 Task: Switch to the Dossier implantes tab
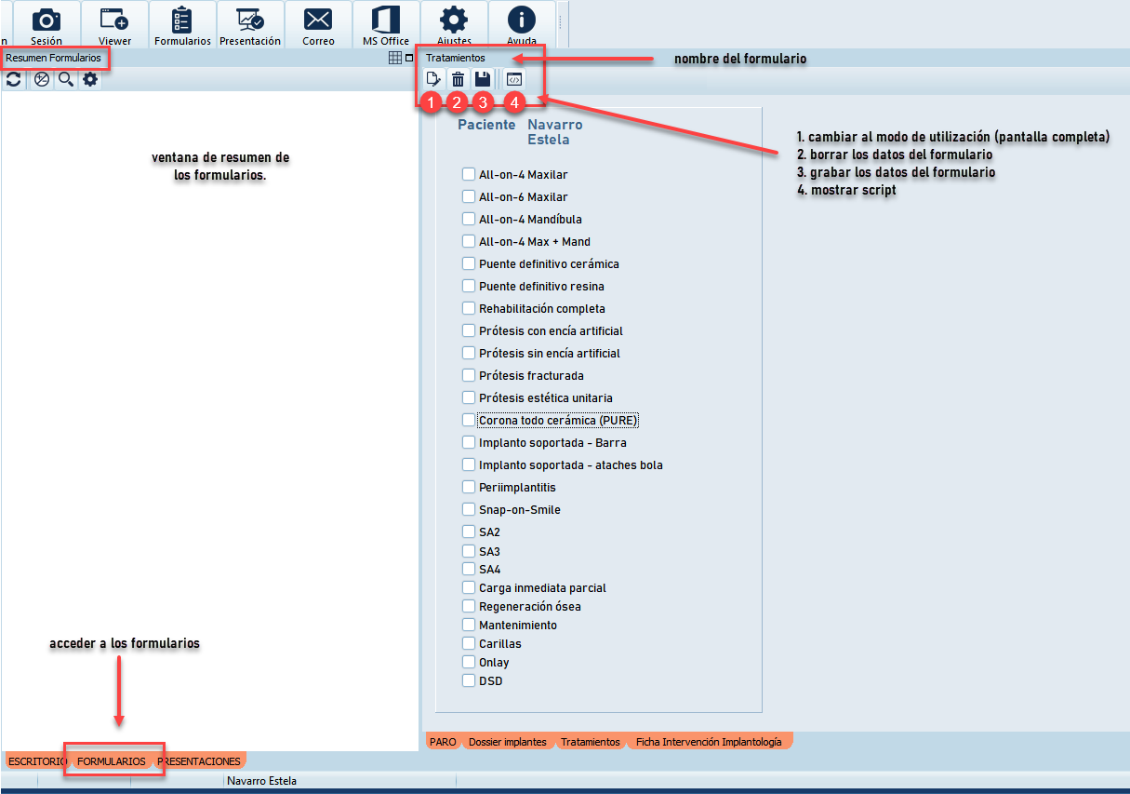coord(507,742)
